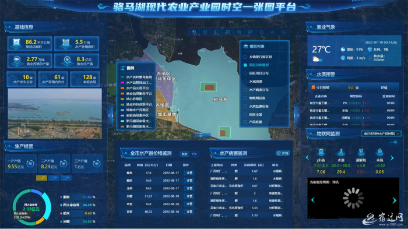This screenshot has height=229, width=408.
Task: Open 详情 in 水产病害监测 header
Action: click(x=283, y=153)
